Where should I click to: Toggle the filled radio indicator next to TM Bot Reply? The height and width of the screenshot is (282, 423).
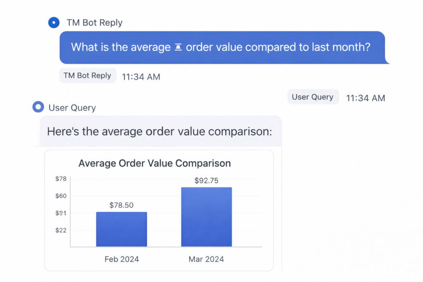click(x=54, y=23)
